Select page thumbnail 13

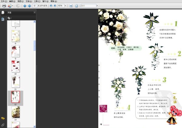coord(16,112)
